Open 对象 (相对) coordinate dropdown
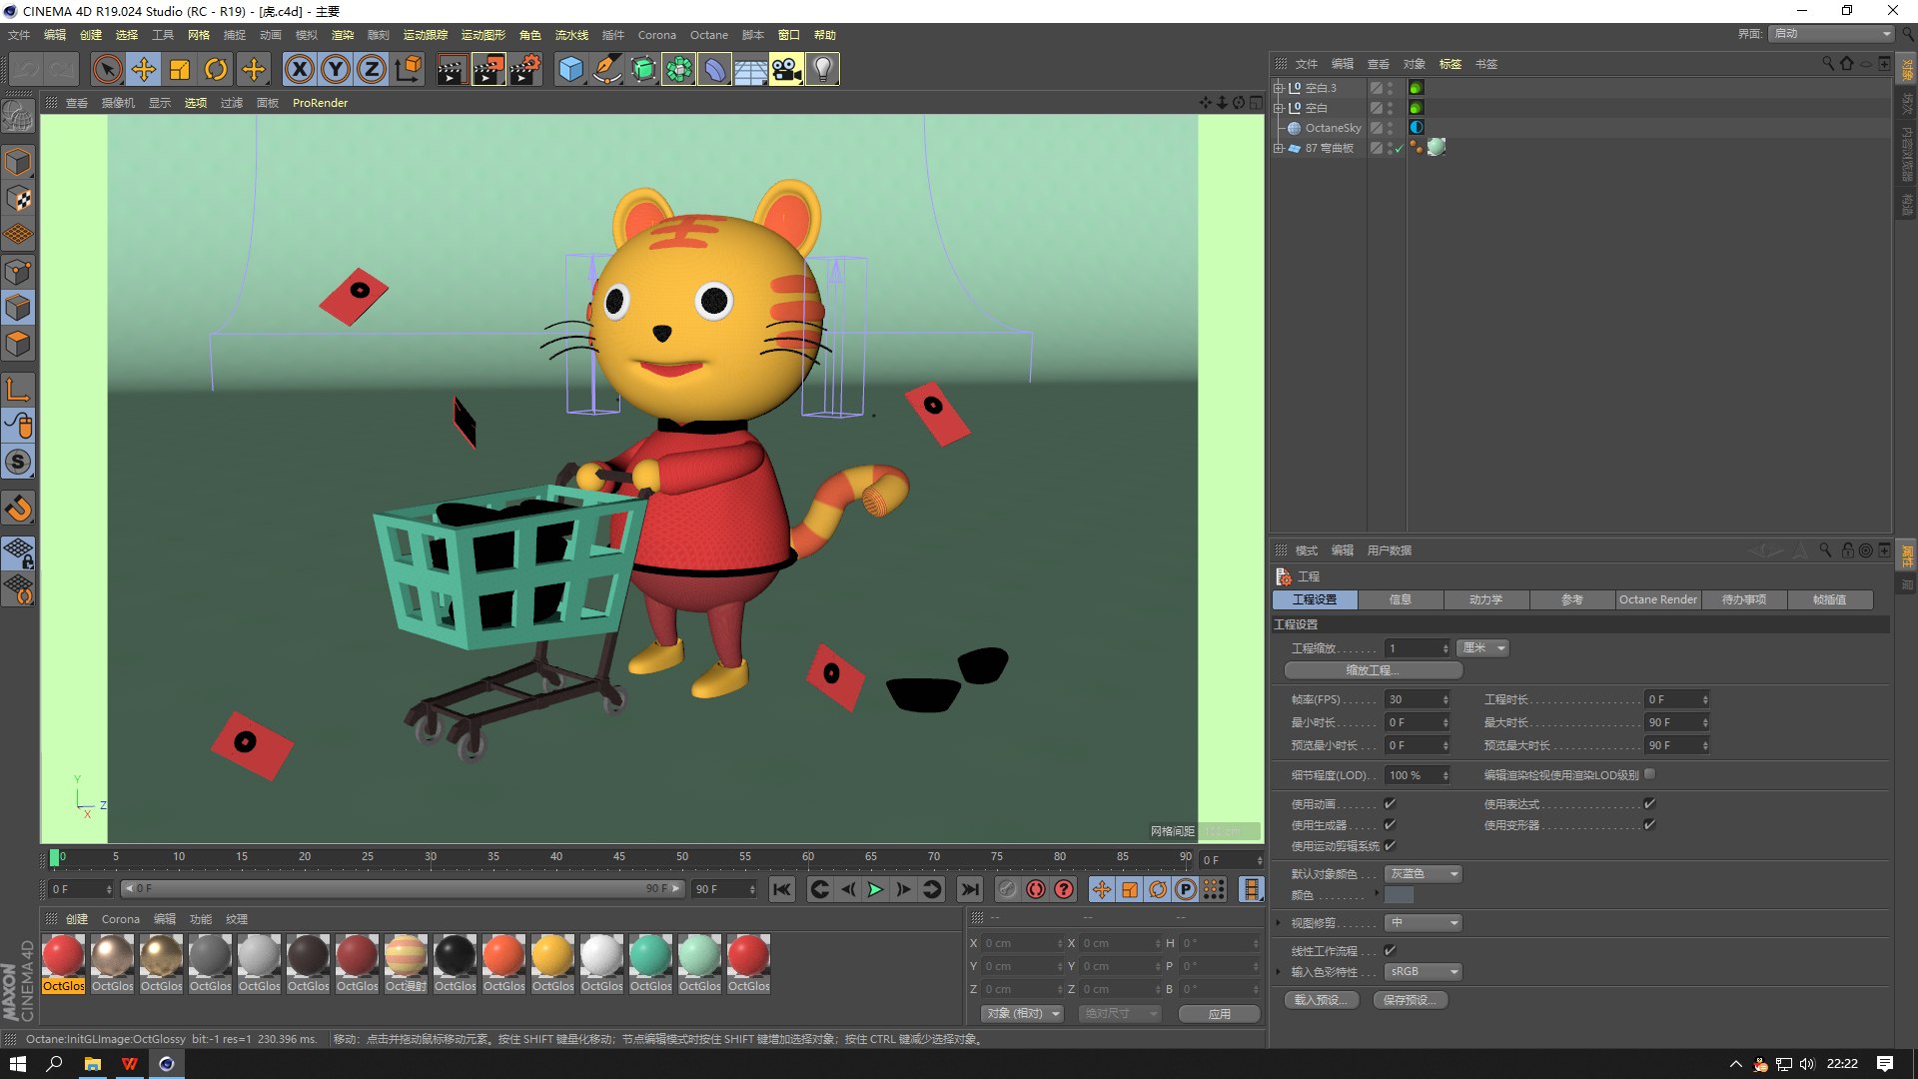This screenshot has width=1918, height=1079. 1023,1013
